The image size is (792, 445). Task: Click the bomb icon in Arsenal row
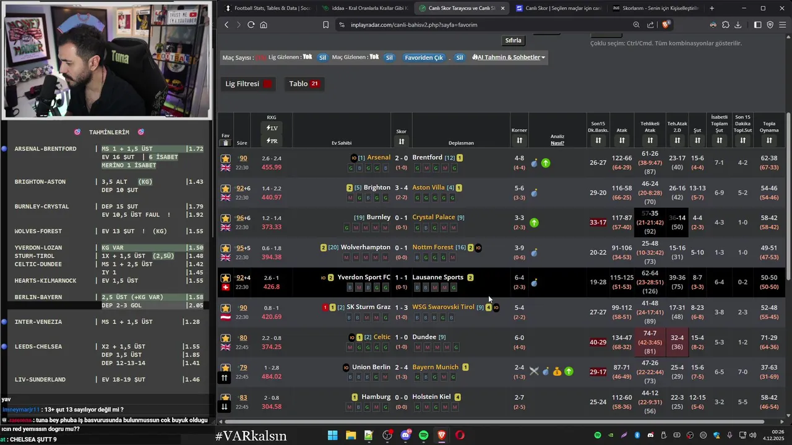coord(534,163)
